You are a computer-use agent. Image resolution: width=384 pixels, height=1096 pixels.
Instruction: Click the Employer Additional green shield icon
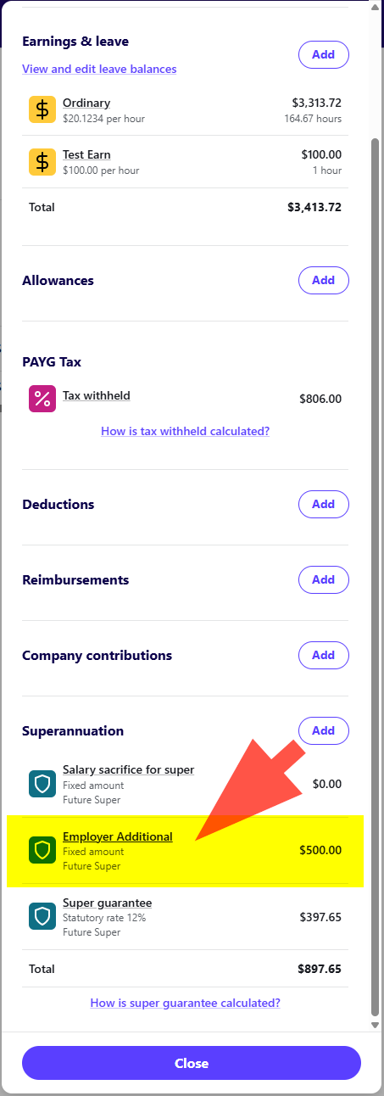[x=42, y=850]
